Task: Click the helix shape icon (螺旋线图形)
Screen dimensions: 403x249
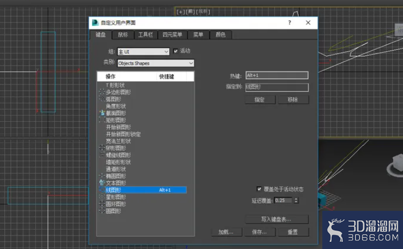Action: (x=102, y=155)
